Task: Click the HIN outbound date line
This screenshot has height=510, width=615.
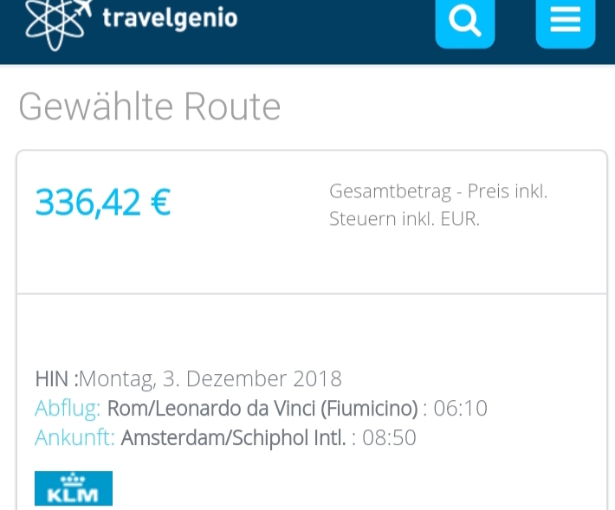Action: 188,378
